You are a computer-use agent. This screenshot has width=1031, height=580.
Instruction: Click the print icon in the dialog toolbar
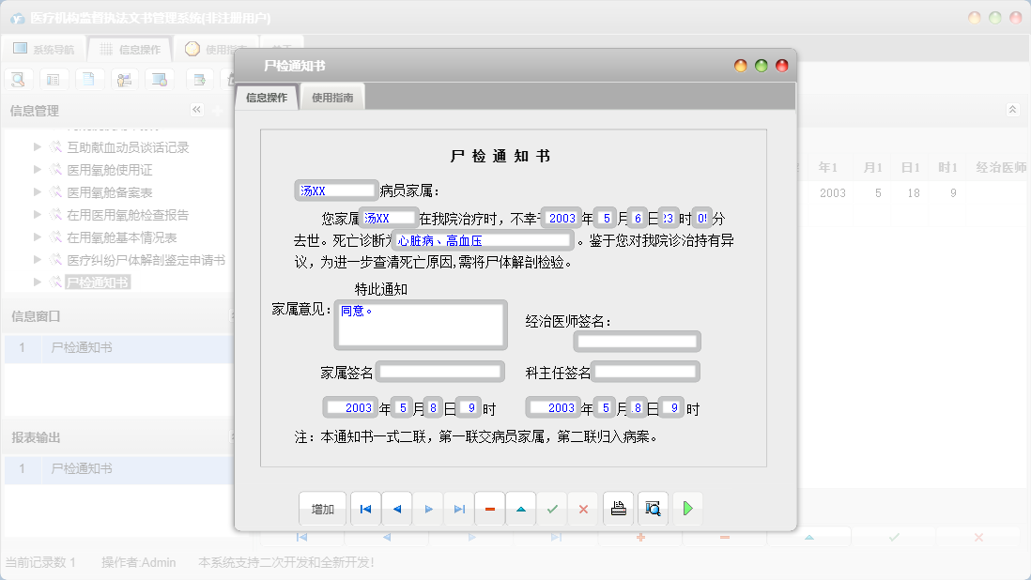click(x=617, y=508)
